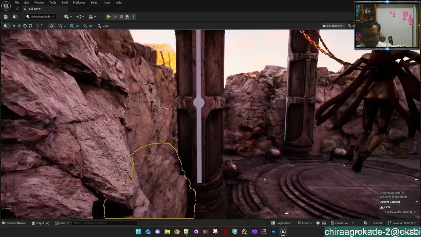Open the add actor quick menu
This screenshot has width=421, height=237.
click(67, 17)
